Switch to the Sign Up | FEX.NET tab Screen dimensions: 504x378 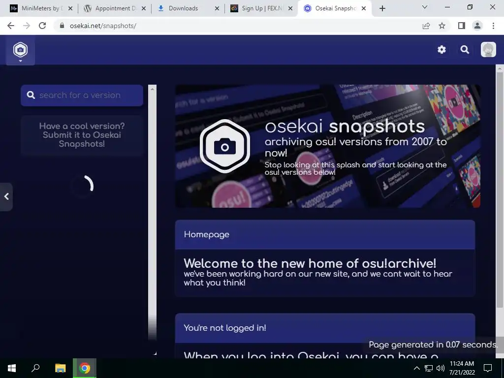[x=261, y=8]
